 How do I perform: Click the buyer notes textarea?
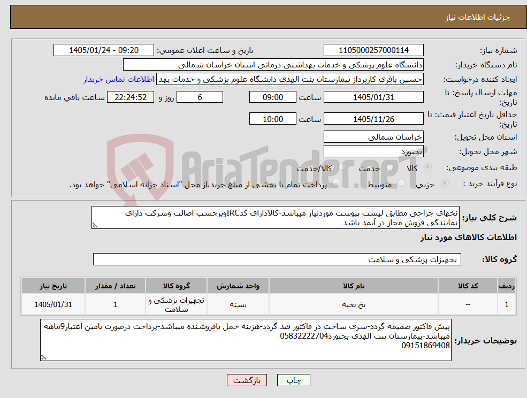246,340
